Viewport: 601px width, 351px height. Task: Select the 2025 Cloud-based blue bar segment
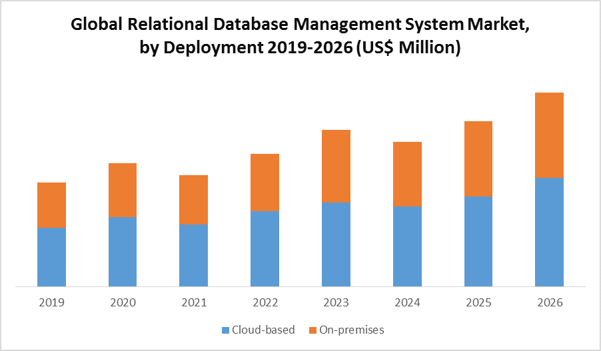point(478,241)
